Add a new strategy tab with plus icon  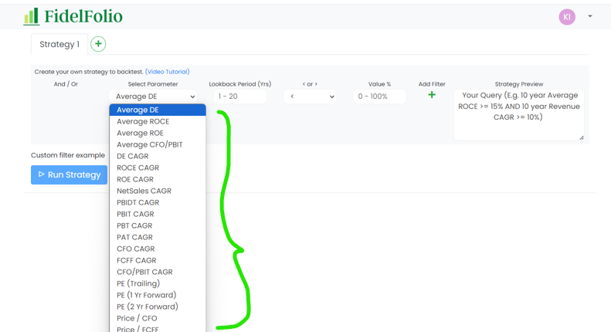[98, 44]
